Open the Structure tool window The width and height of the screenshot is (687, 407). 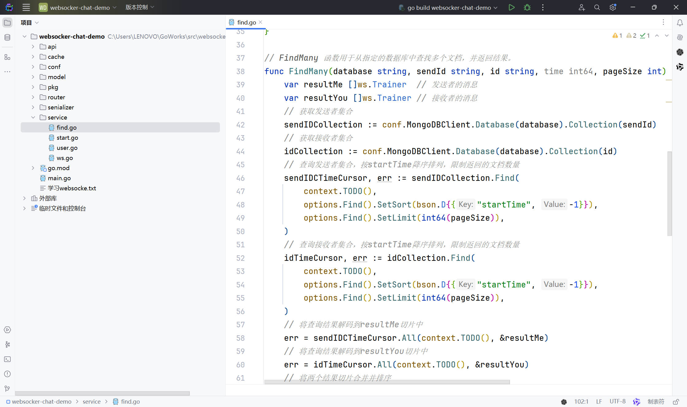[x=7, y=57]
